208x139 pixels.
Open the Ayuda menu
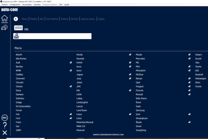point(67,5)
